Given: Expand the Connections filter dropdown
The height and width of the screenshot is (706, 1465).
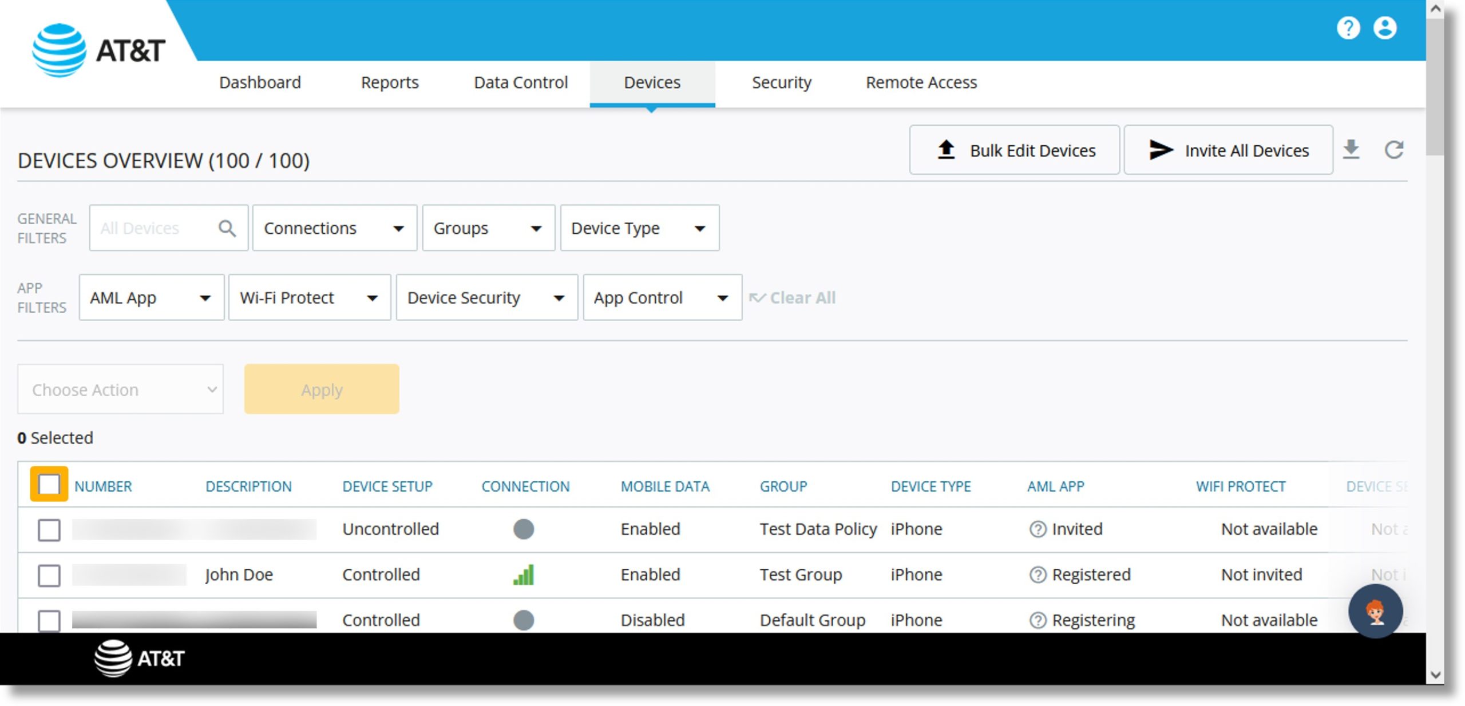Looking at the screenshot, I should click(x=332, y=227).
